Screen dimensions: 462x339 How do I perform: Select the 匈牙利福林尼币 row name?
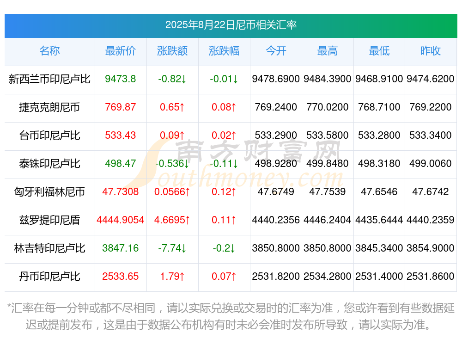point(49,192)
